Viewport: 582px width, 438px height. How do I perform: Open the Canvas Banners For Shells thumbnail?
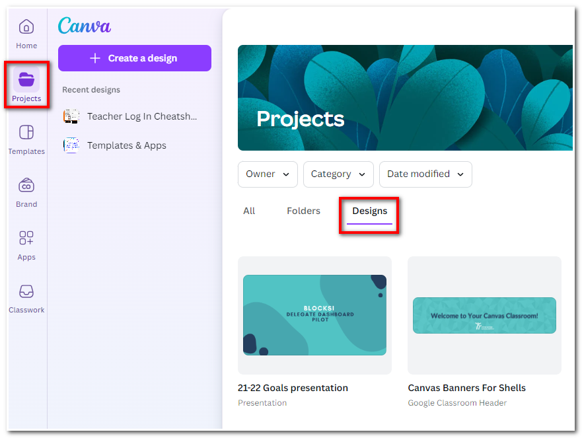tap(484, 315)
